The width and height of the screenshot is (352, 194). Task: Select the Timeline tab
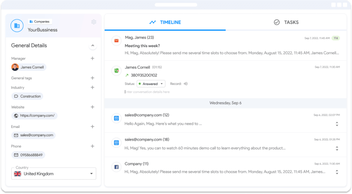point(165,22)
